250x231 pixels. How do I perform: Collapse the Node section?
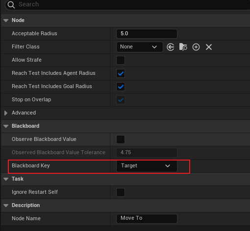click(6, 21)
